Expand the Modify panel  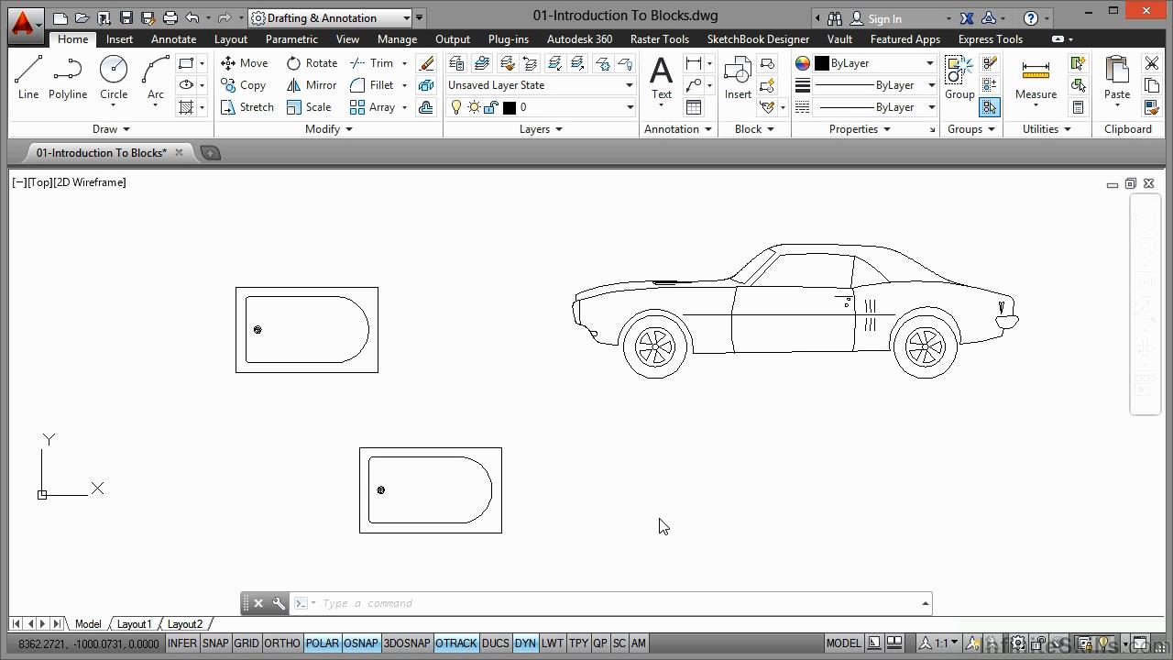(329, 129)
